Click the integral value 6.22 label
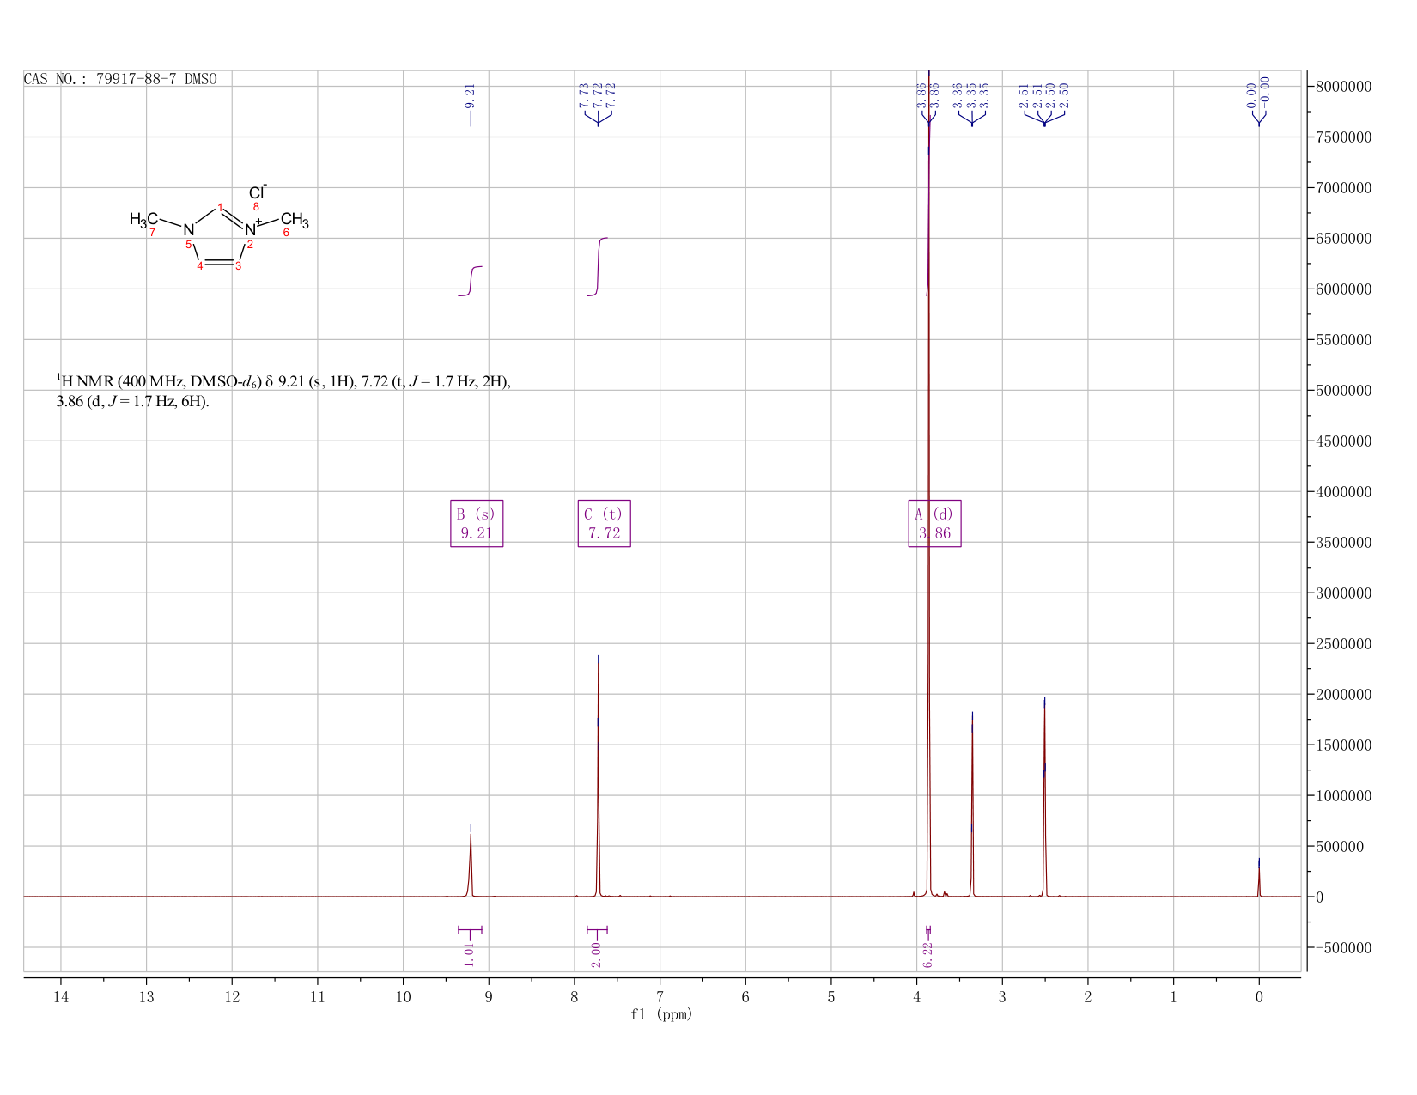The height and width of the screenshot is (1095, 1417). (x=927, y=953)
